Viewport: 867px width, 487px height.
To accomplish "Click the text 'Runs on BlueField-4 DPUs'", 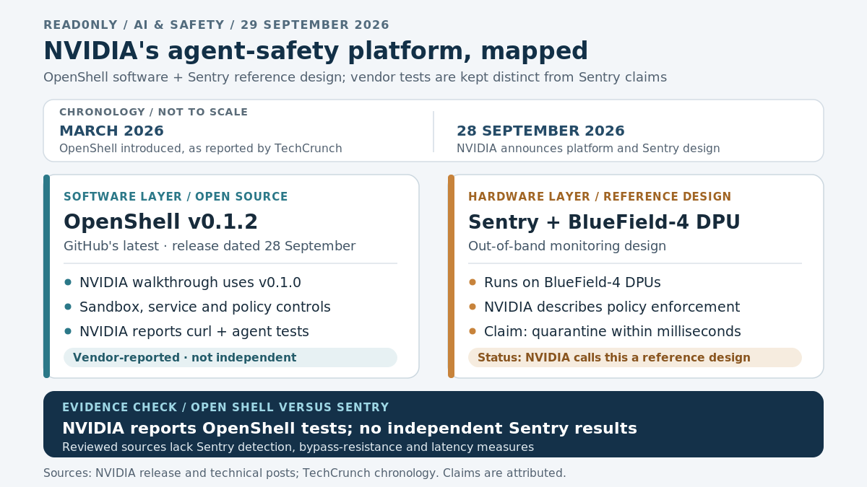I will [x=572, y=283].
